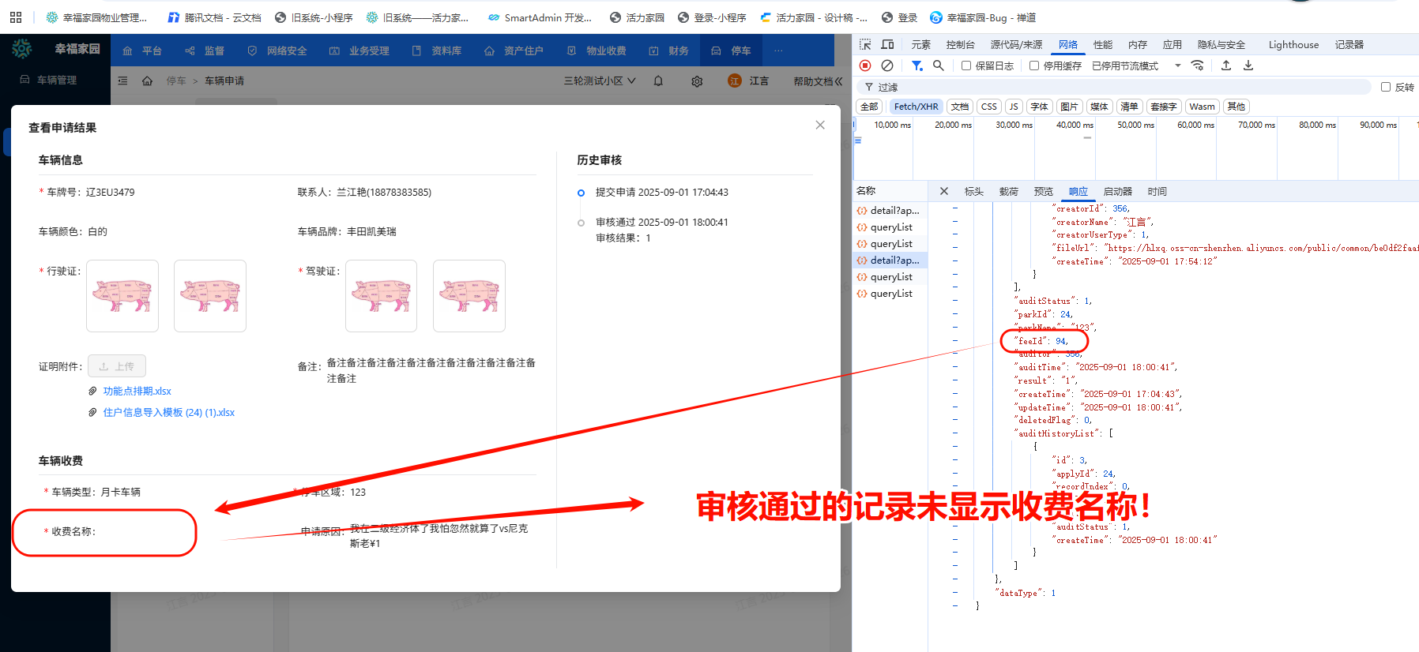Expand the 三轮测试小区 community selector
The image size is (1419, 652).
click(x=600, y=81)
